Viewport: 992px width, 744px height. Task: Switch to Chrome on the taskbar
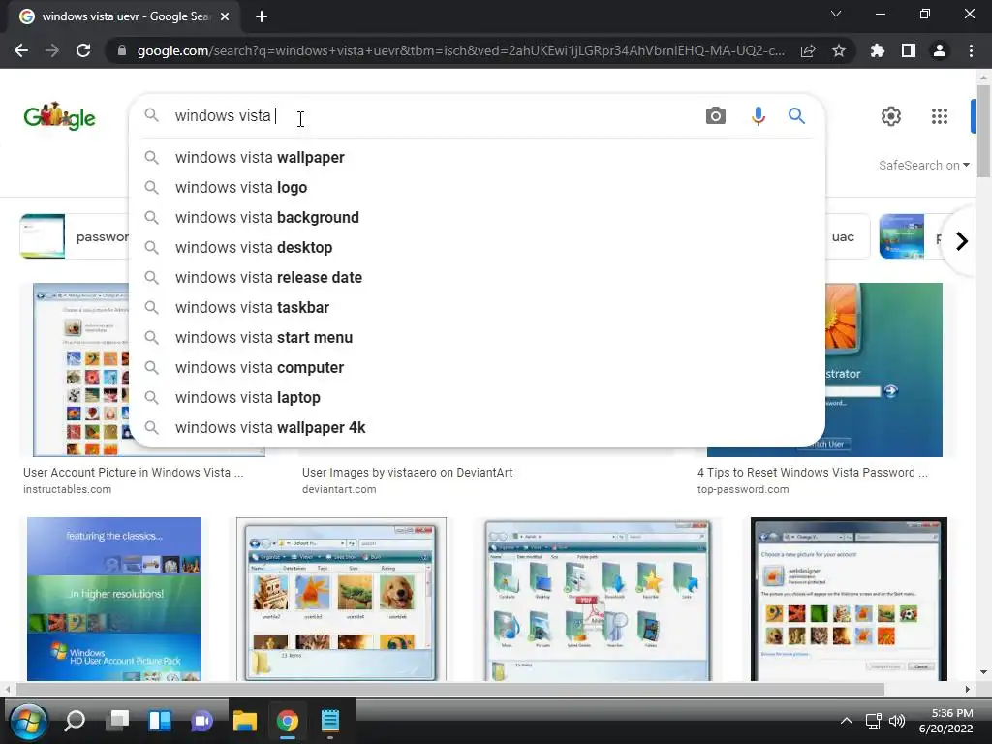click(x=287, y=721)
